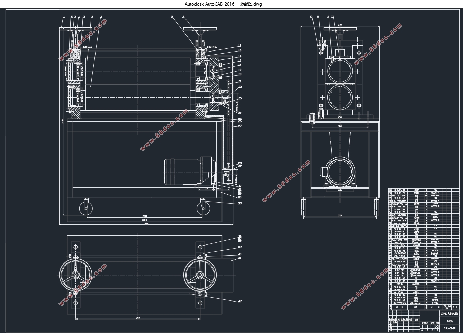Click part balloon number 42

pos(239,301)
